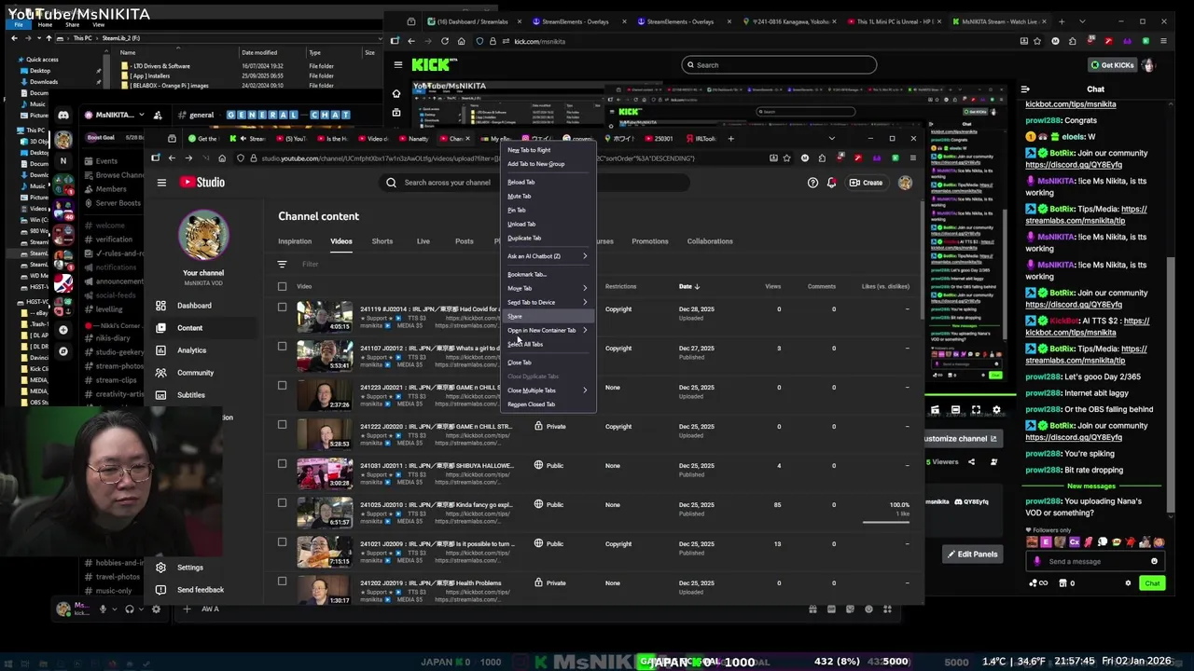Screen dimensions: 1194x671
Task: Click the Kick logo
Action: pyautogui.click(x=435, y=64)
